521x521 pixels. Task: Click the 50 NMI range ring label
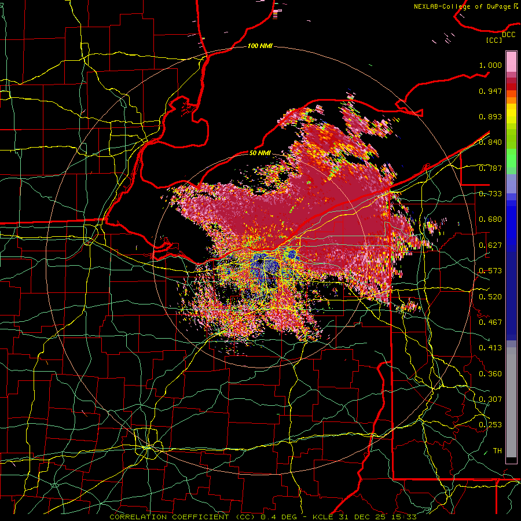coord(260,153)
